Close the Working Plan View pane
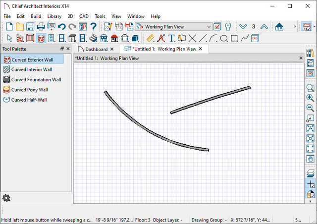The width and height of the screenshot is (317, 224). (x=301, y=58)
